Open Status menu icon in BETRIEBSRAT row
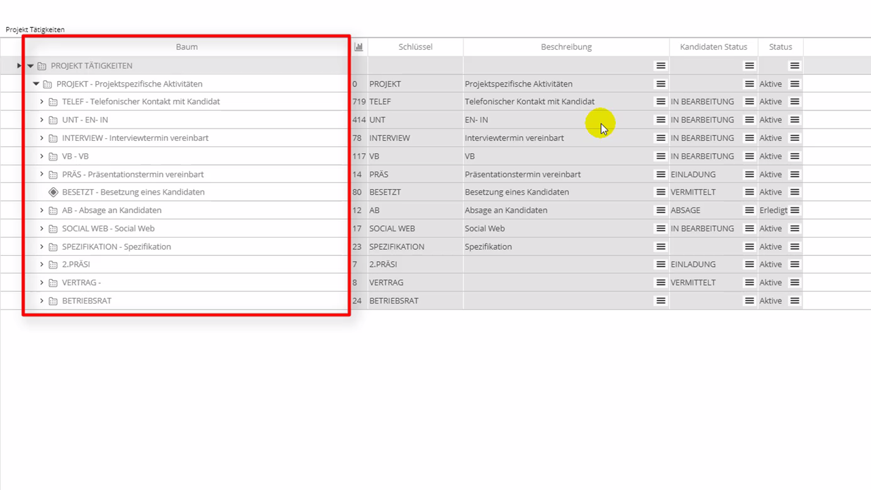 795,301
